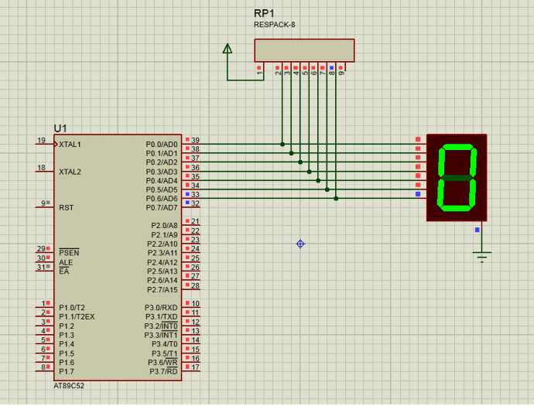Click the P3.1/TXD pin label

(x=161, y=317)
